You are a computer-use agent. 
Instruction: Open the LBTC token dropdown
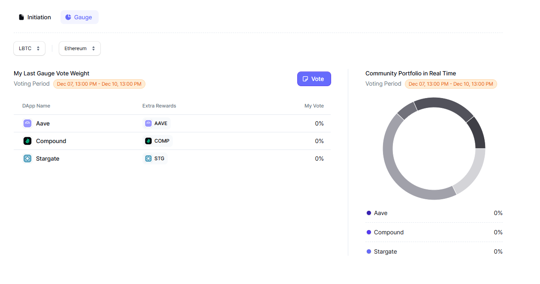(x=29, y=48)
